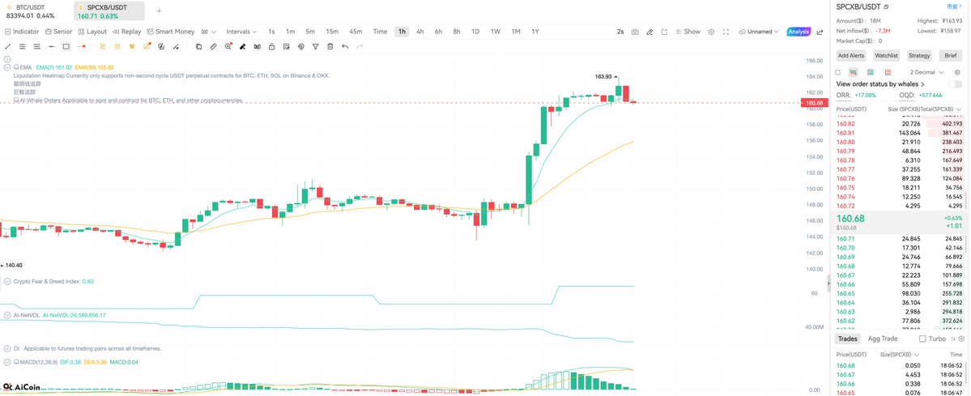Click the lock drawings icon
Image resolution: width=971 pixels, height=396 pixels.
(x=272, y=46)
